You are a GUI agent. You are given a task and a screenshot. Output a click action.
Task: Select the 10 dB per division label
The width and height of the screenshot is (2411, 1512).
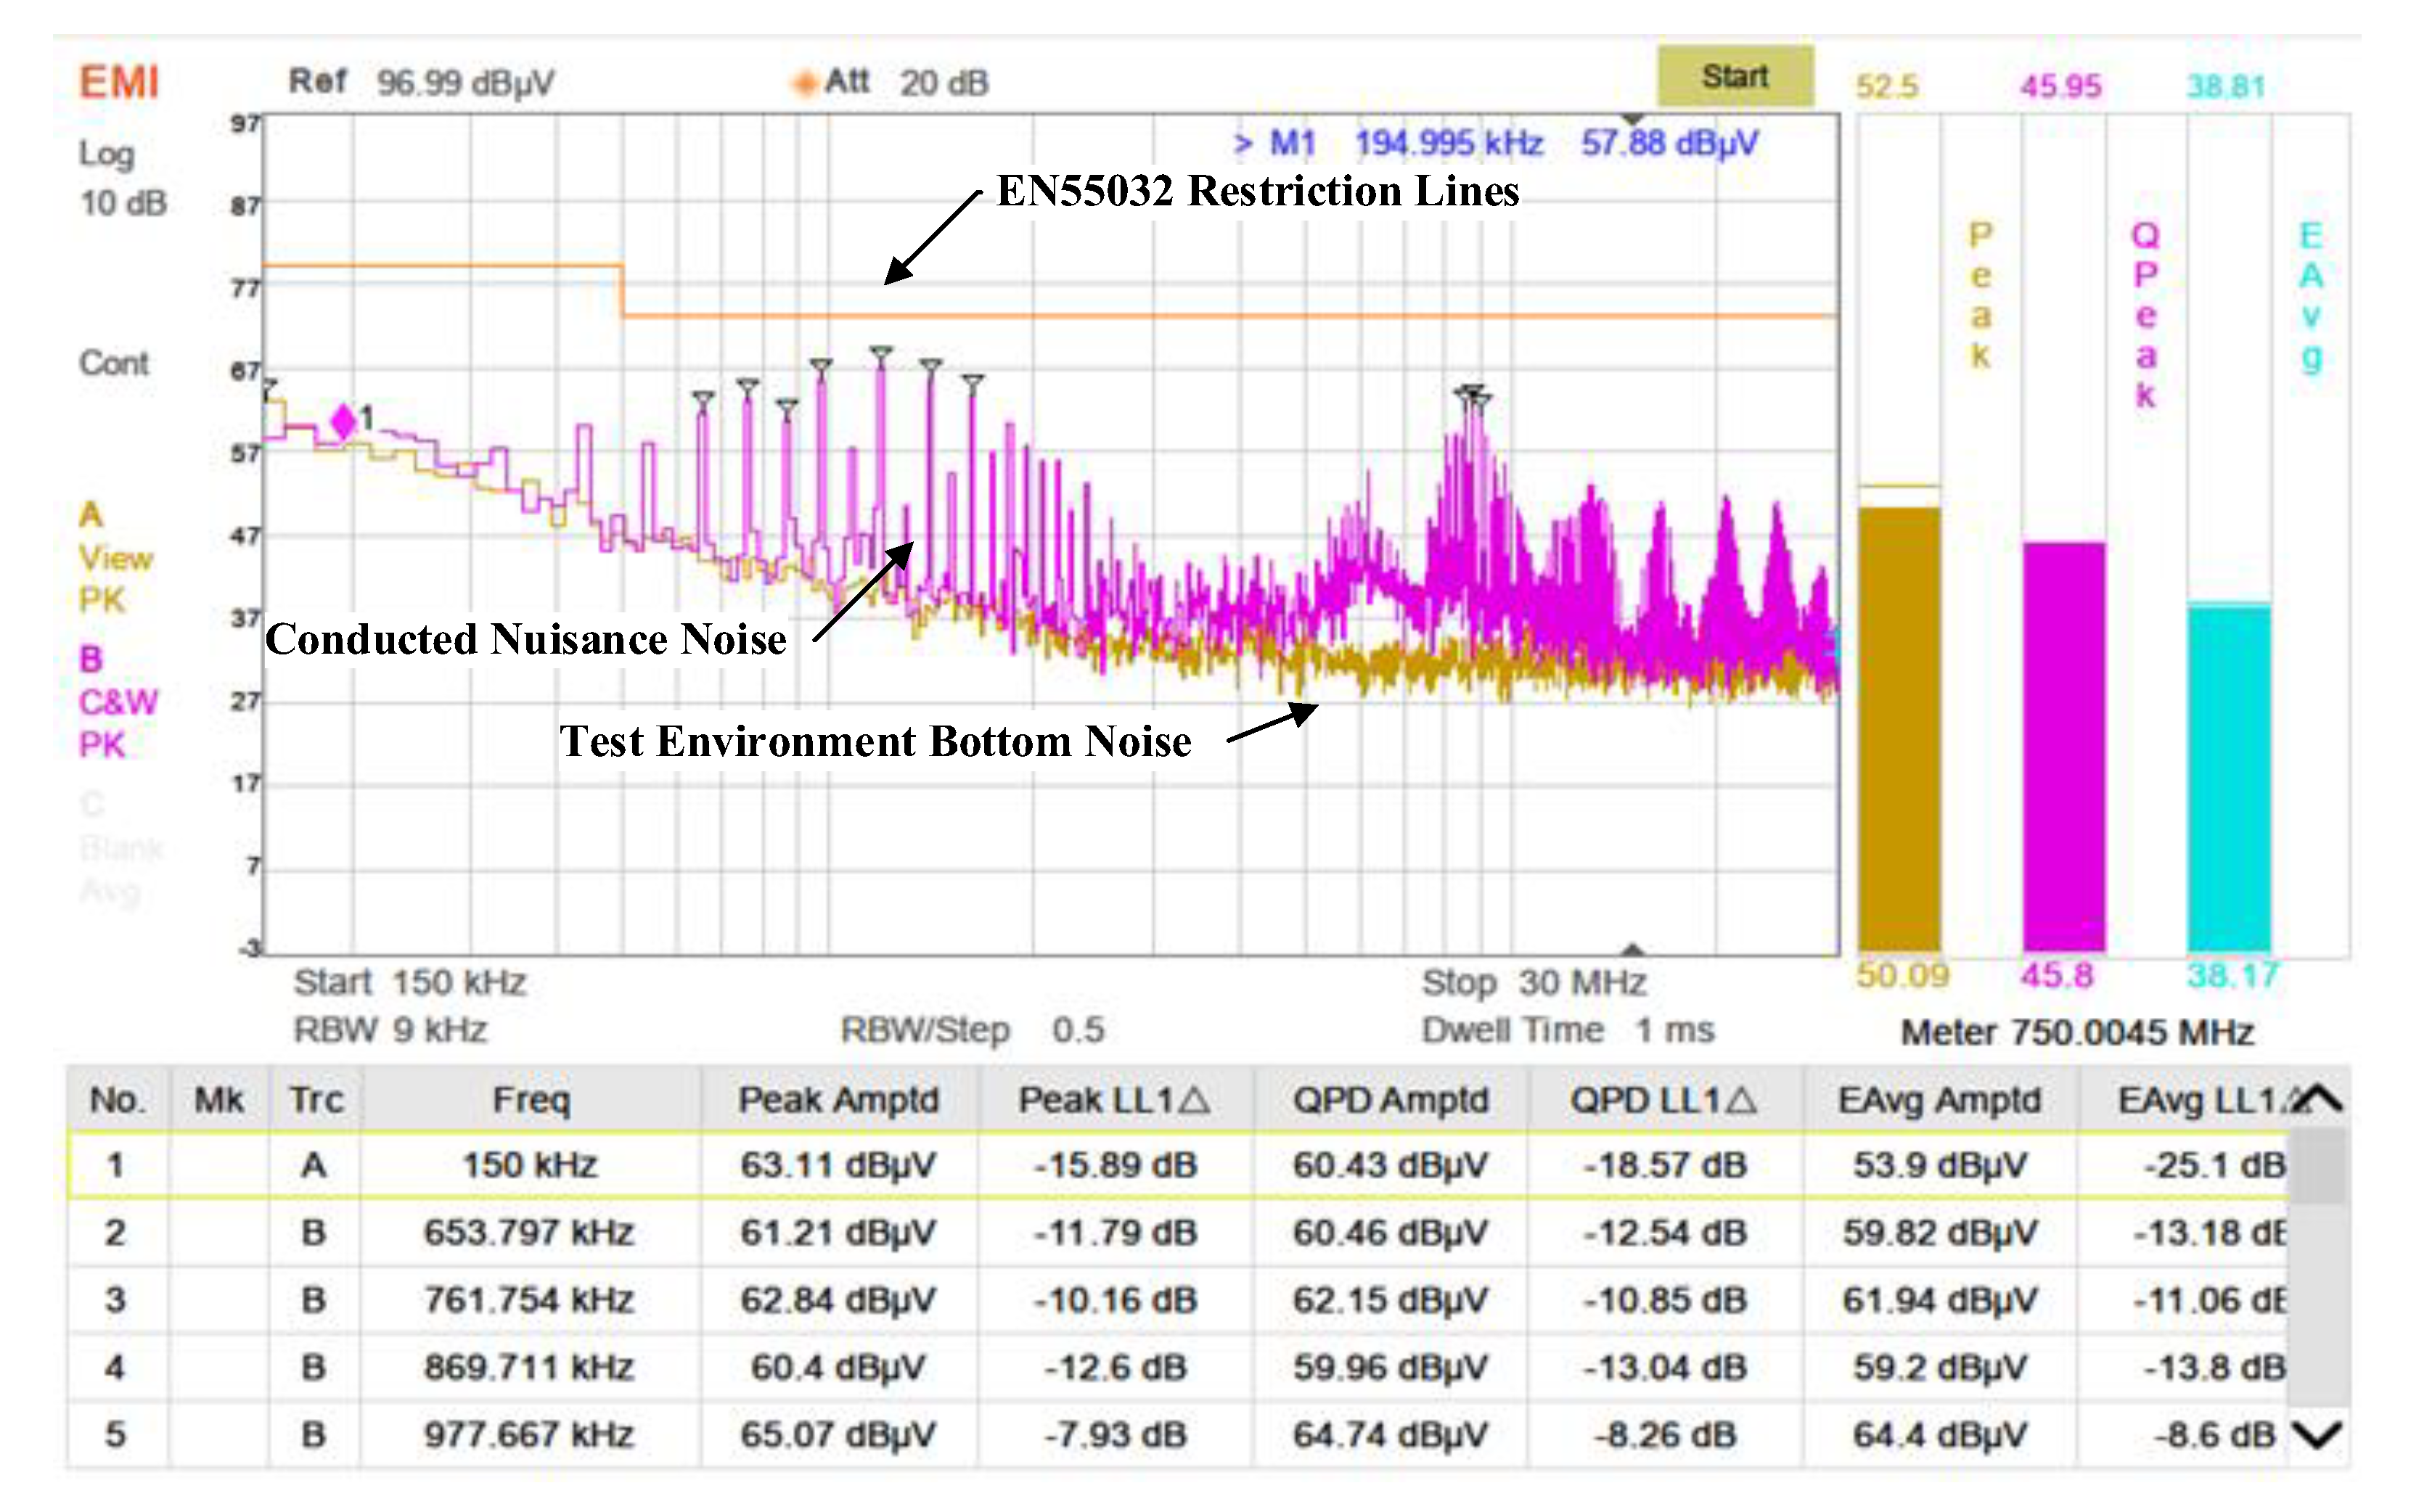click(x=123, y=203)
